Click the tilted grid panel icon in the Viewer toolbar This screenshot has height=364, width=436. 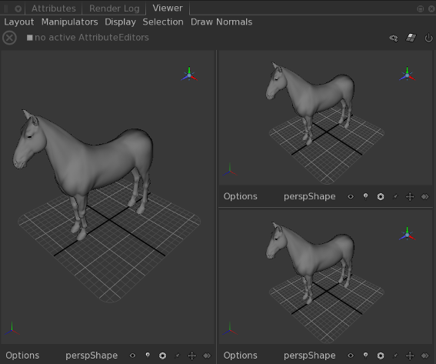(x=411, y=38)
